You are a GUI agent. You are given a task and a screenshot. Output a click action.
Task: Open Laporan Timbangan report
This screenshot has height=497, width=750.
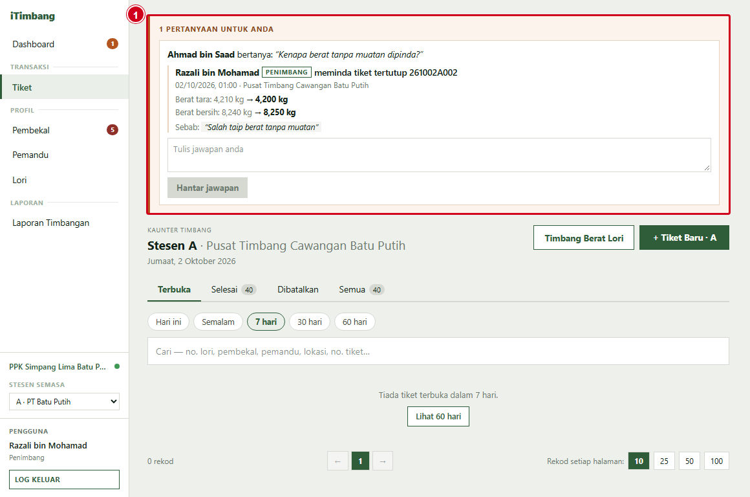pos(64,223)
